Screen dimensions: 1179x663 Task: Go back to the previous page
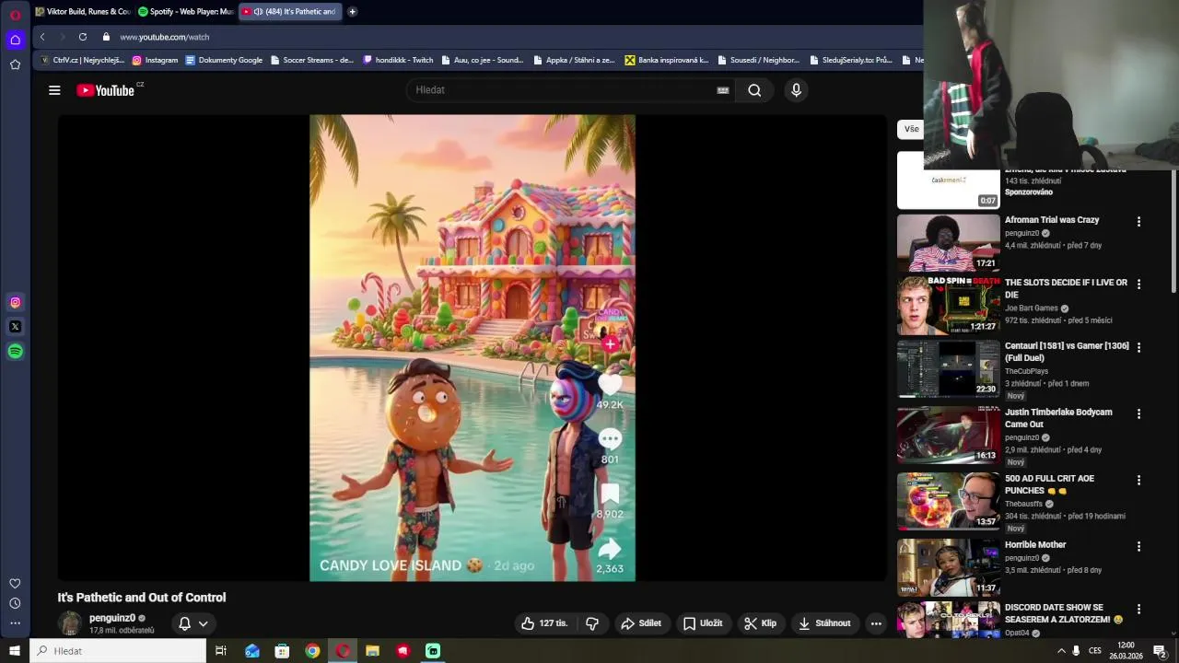click(x=42, y=37)
